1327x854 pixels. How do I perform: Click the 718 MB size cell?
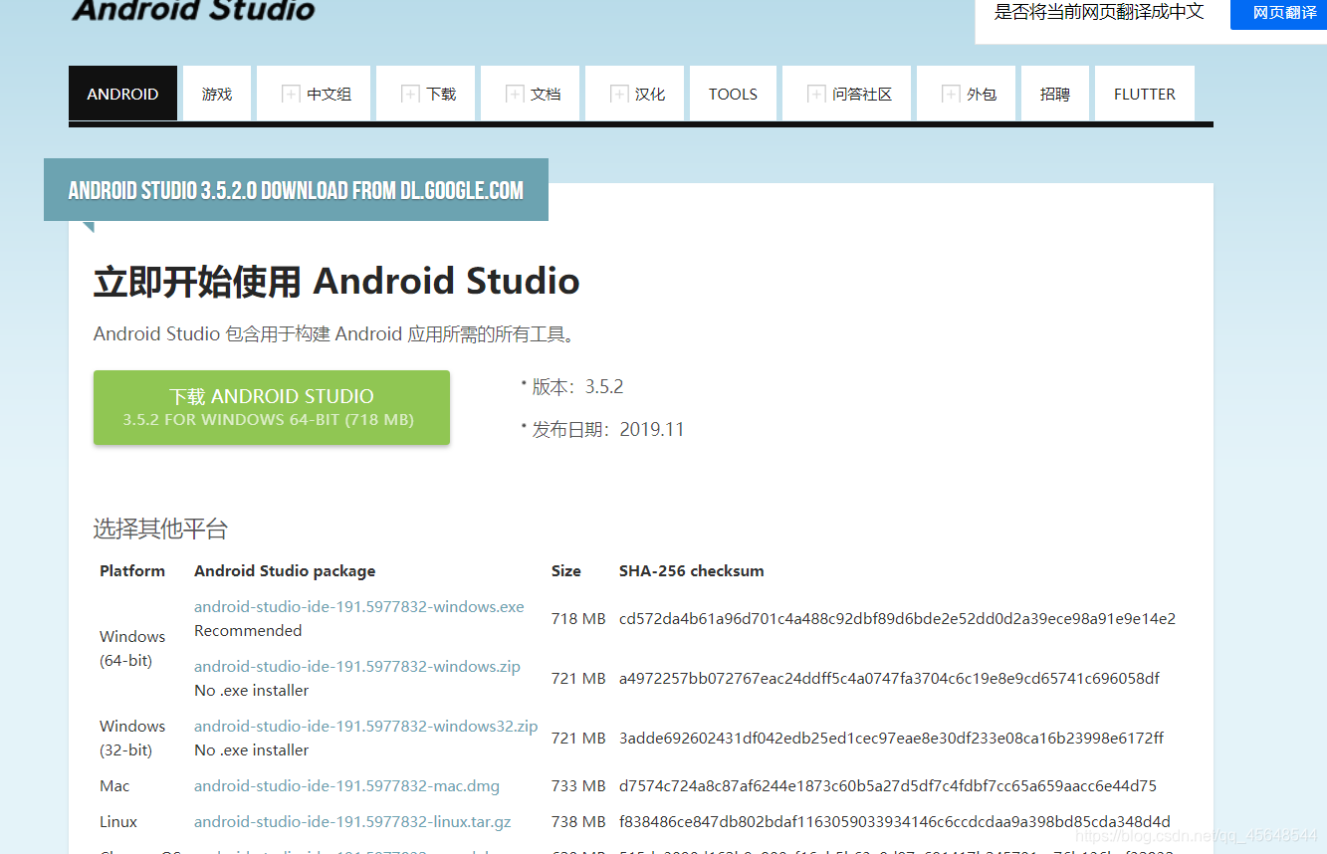pyautogui.click(x=578, y=619)
